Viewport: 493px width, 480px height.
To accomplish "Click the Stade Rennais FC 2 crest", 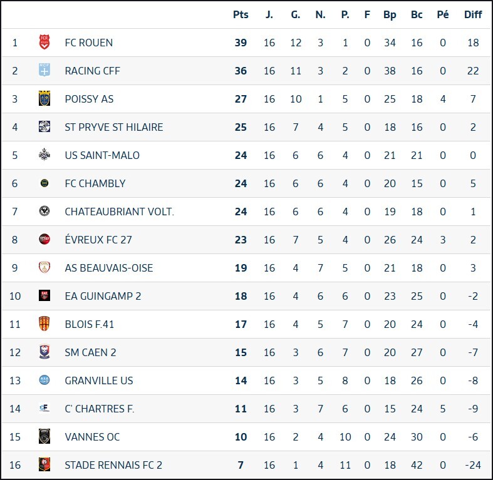I will click(44, 465).
